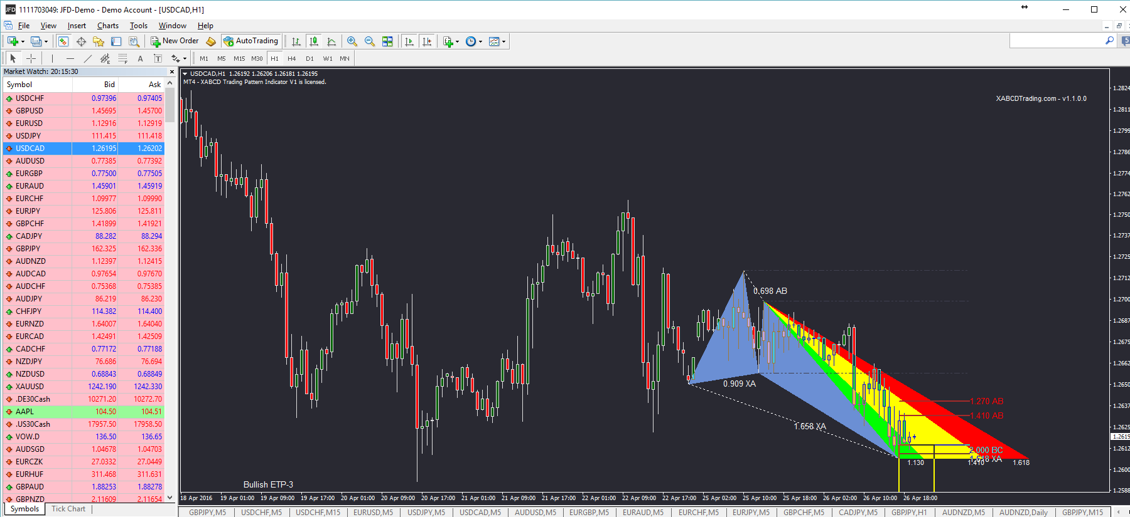Toggle the Terminal window icon
Image resolution: width=1130 pixels, height=517 pixels.
point(116,41)
